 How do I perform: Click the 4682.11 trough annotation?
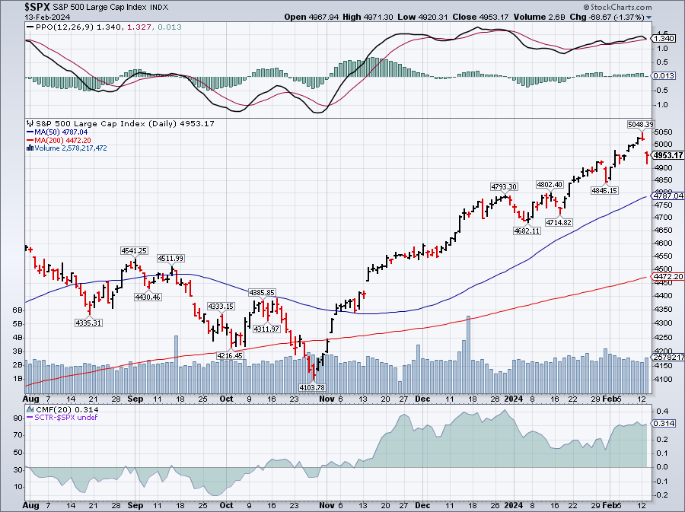525,231
